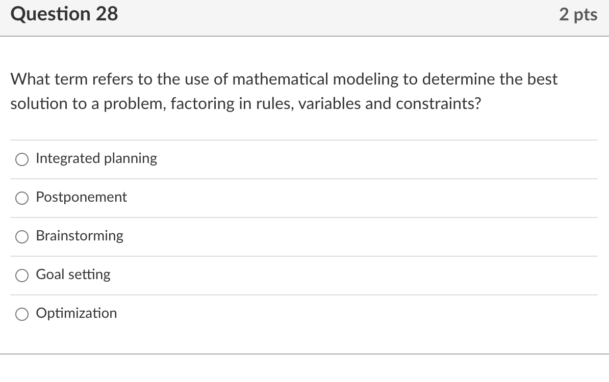
Task: Select the Postponement radio button
Action: [21, 198]
